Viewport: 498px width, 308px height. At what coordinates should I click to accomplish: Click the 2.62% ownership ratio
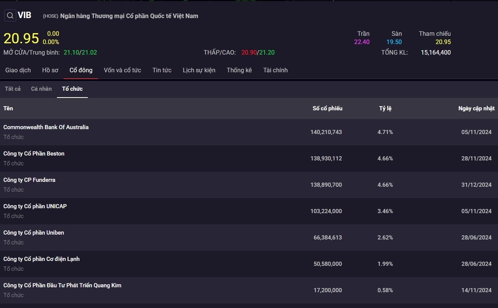[385, 238]
